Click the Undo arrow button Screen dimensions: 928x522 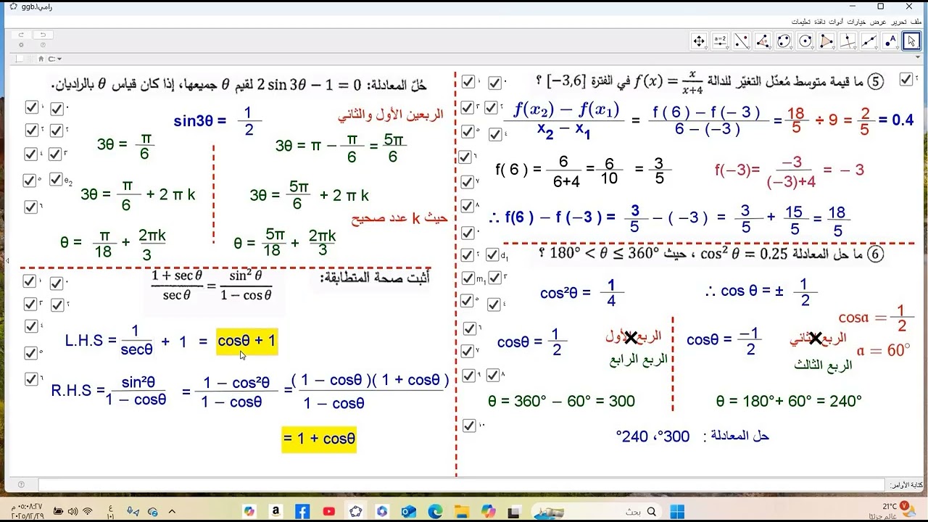[x=43, y=35]
